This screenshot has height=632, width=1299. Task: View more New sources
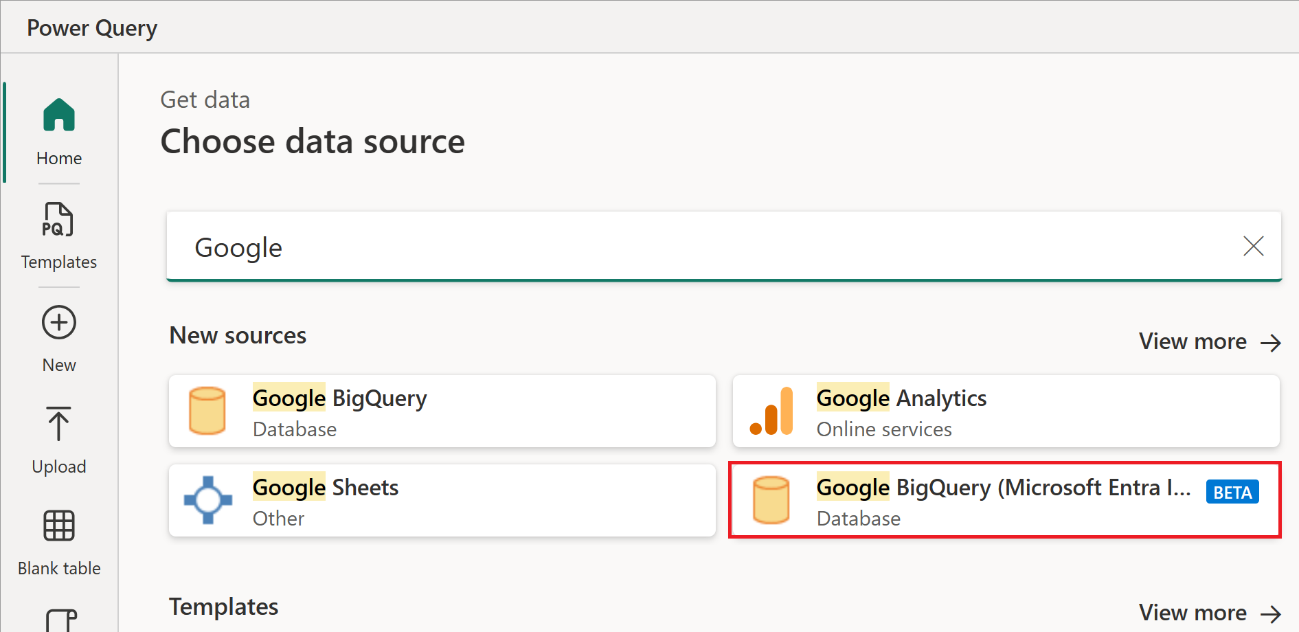click(1210, 341)
